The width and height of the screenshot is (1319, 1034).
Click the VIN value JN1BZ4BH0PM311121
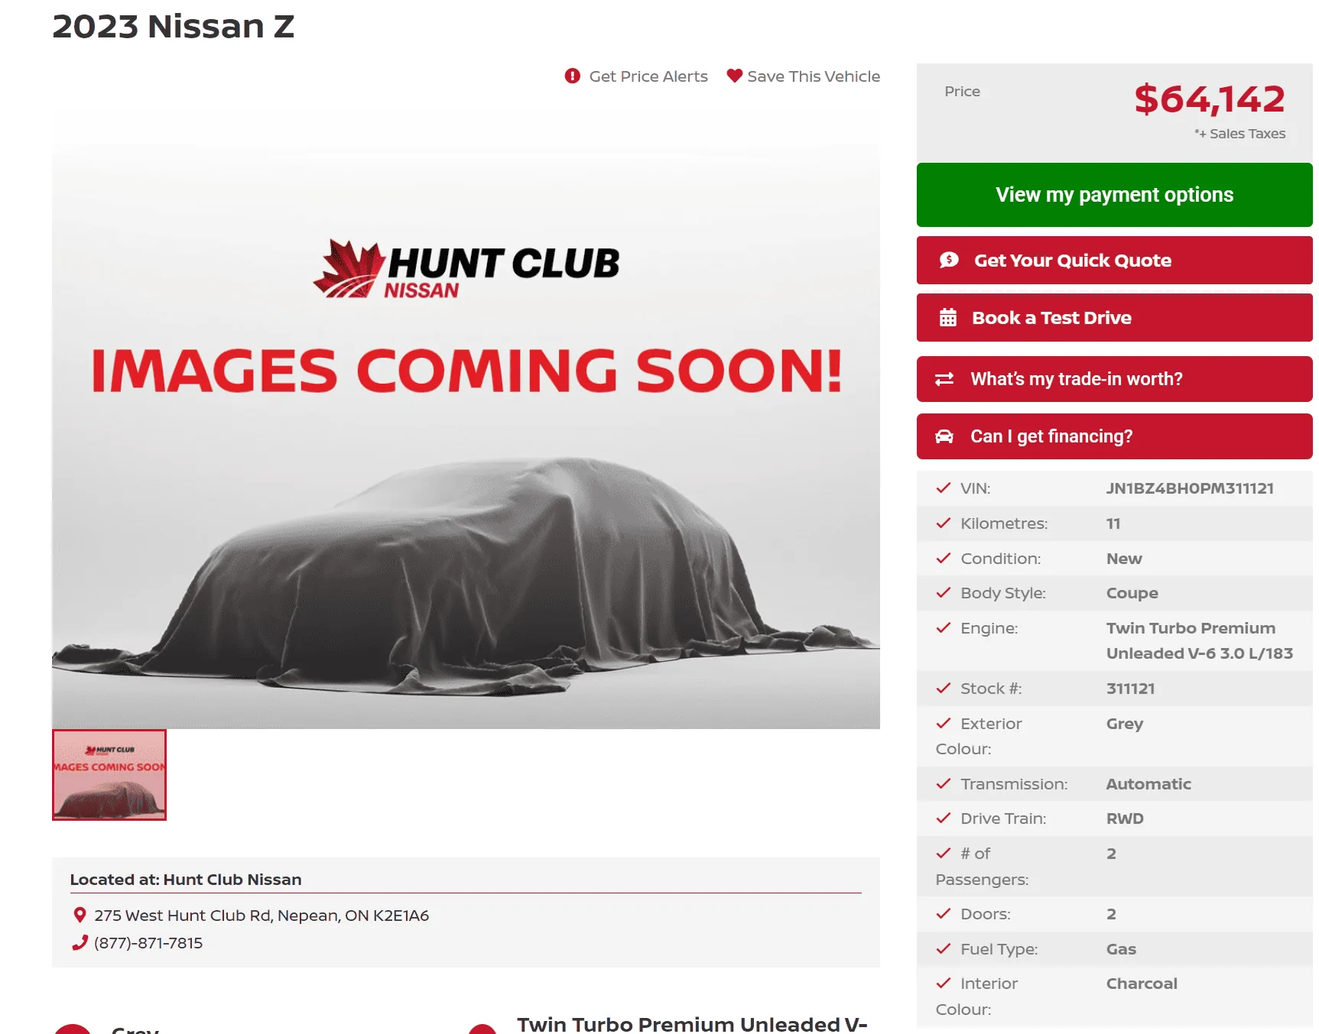click(x=1190, y=488)
